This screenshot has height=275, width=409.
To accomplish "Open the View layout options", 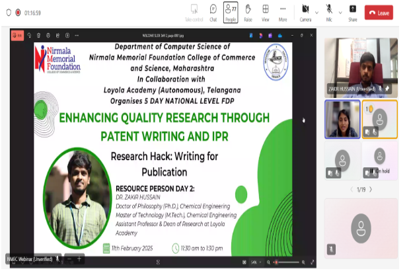I will coord(265,11).
